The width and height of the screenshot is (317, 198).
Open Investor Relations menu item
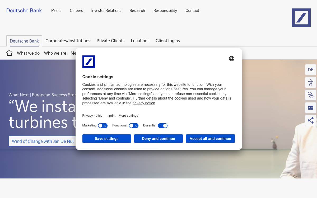tap(106, 11)
